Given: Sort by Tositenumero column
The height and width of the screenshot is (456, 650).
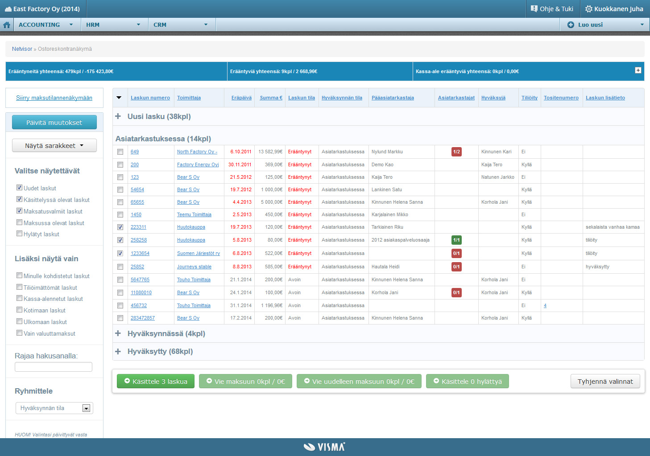Looking at the screenshot, I should point(561,98).
